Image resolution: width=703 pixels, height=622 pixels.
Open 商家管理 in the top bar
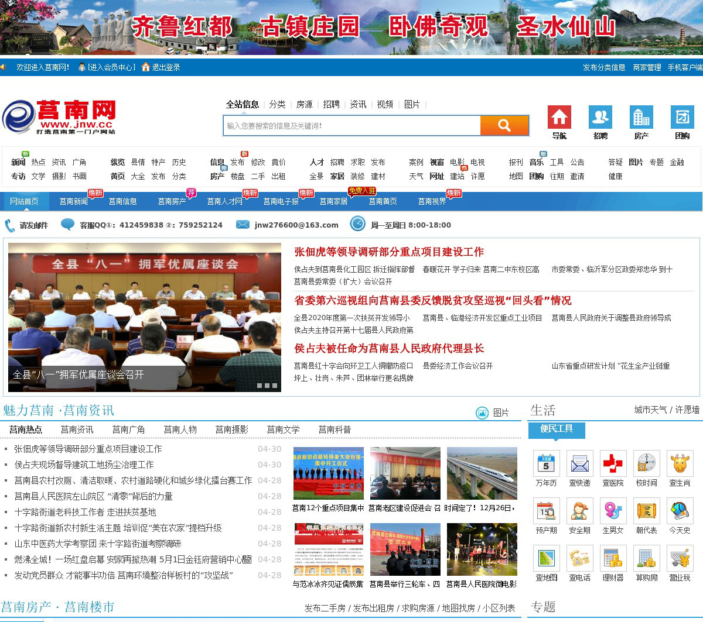click(x=647, y=67)
